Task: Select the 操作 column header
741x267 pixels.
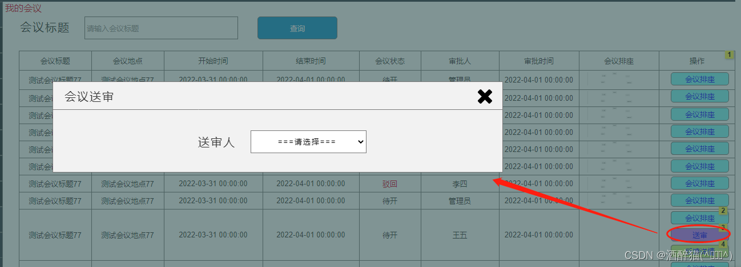Action: coord(697,61)
